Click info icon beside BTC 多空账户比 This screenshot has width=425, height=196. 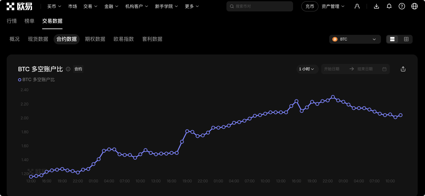[68, 69]
